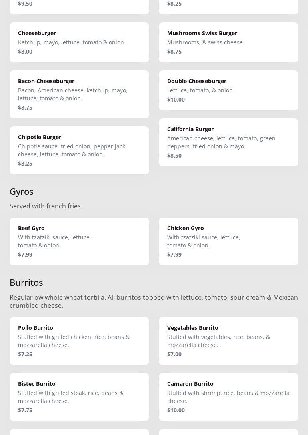Open the Vegetables Burrito card
The image size is (308, 435).
pos(228,341)
